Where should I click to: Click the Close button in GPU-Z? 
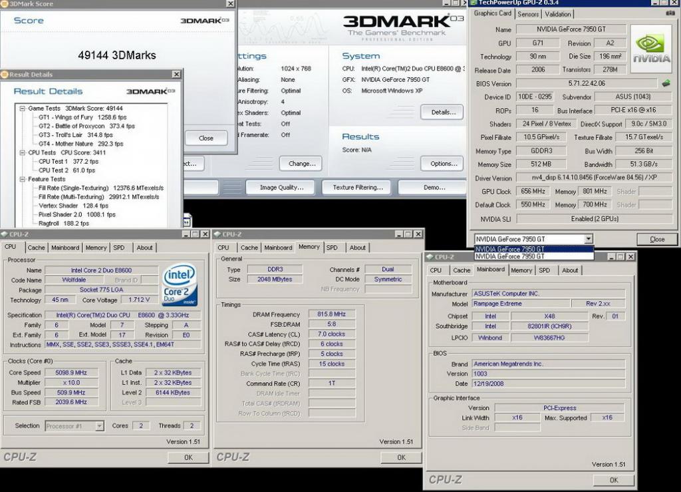[x=656, y=239]
